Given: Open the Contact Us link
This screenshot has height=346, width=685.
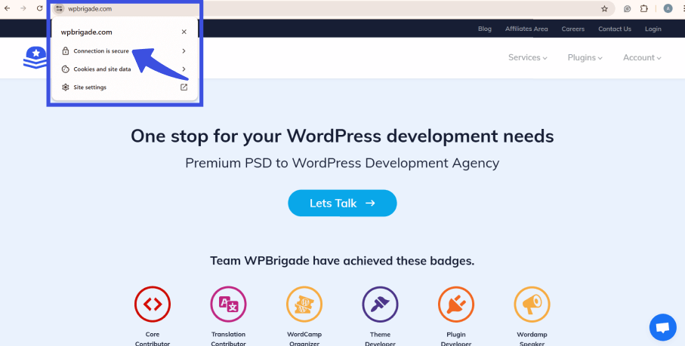Looking at the screenshot, I should coord(615,29).
